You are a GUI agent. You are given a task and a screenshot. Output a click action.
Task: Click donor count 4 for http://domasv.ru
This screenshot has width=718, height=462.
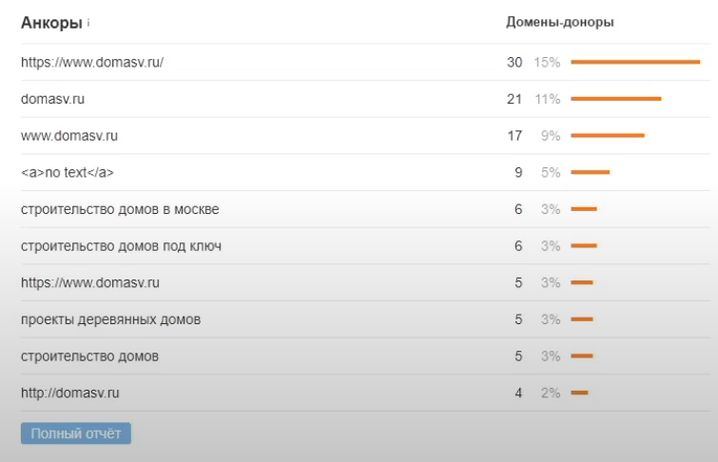[x=518, y=393]
